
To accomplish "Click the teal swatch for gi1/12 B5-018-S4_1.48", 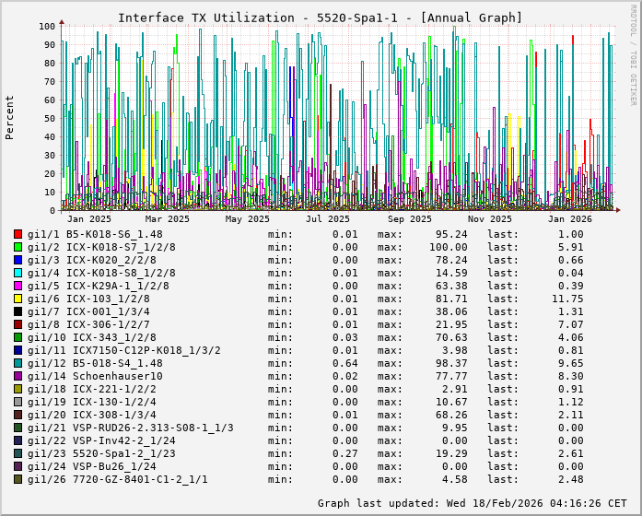I will click(18, 363).
